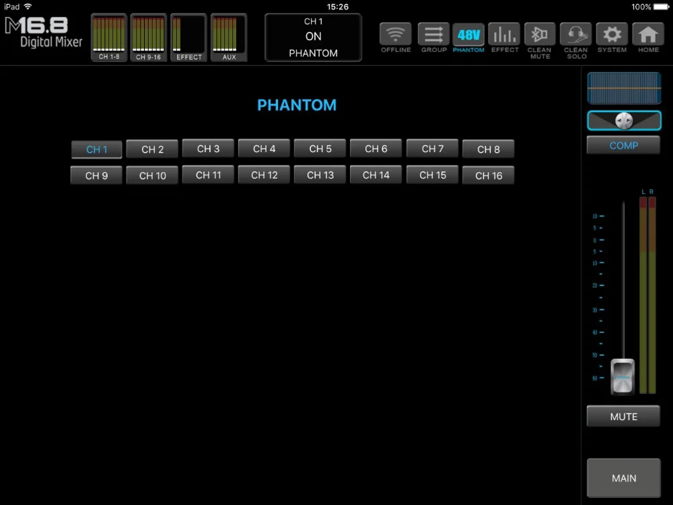The width and height of the screenshot is (673, 505).
Task: Enable phantom power on CH 9
Action: pos(96,176)
